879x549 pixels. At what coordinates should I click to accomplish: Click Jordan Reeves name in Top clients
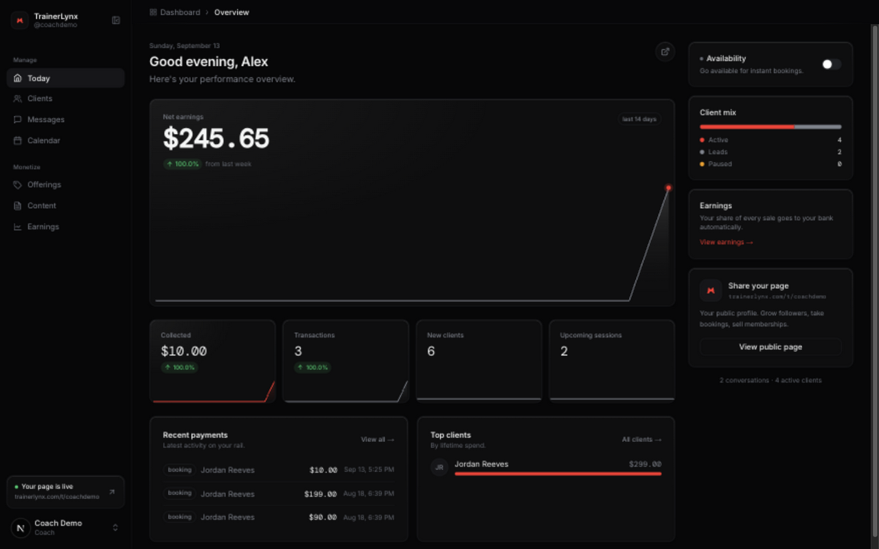click(x=481, y=464)
